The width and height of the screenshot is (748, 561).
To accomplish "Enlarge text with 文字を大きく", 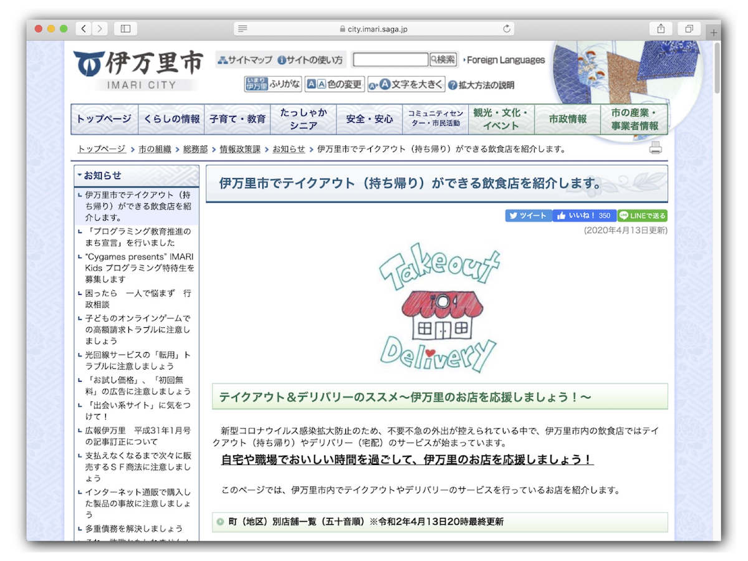I will (406, 85).
